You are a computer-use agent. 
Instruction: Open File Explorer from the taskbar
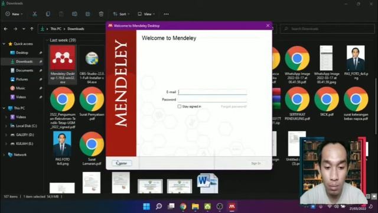pos(195,206)
